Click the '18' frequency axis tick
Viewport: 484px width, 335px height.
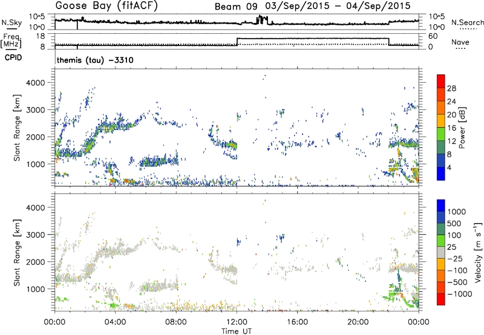coord(41,36)
